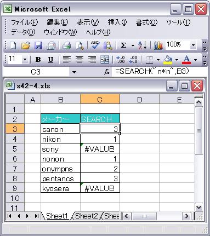
Task: Toggle center text alignment
Action: point(80,60)
